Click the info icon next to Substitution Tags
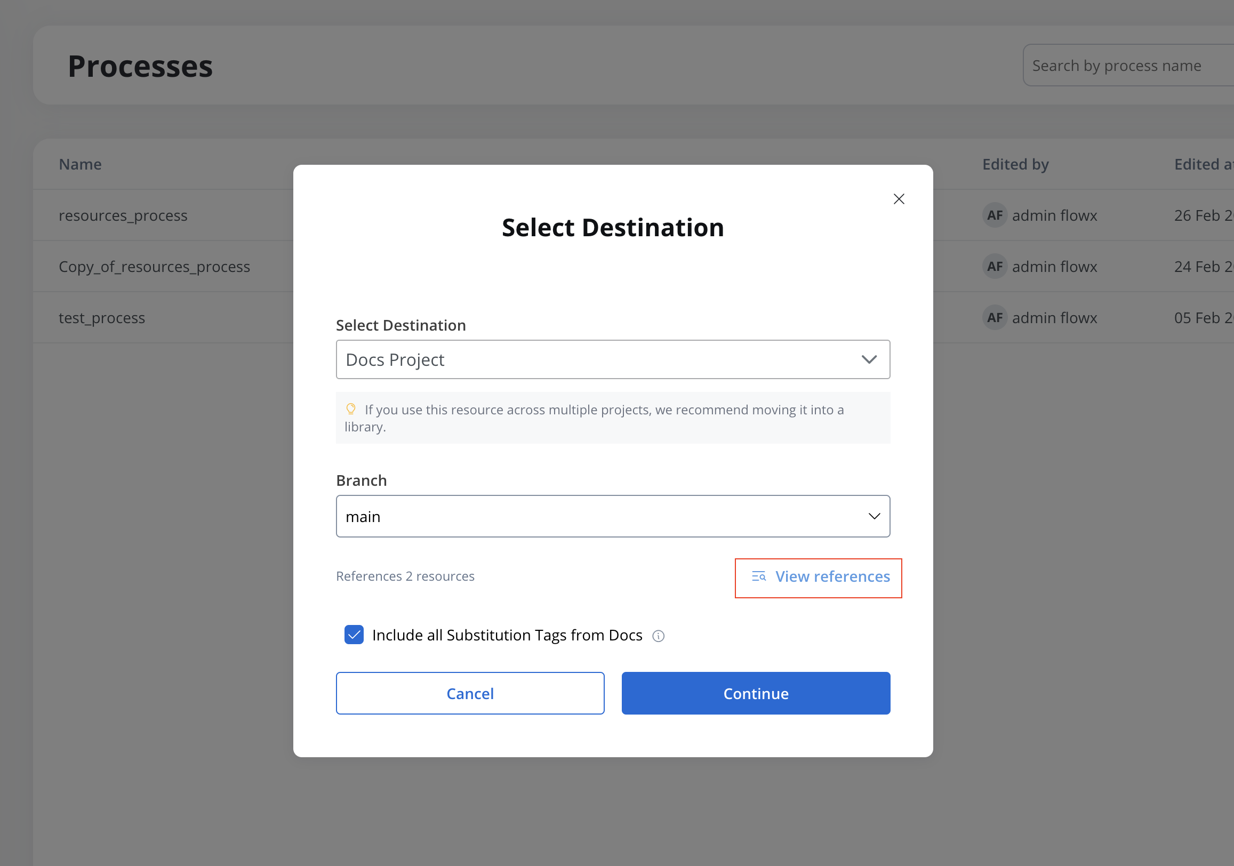This screenshot has width=1234, height=866. (659, 636)
